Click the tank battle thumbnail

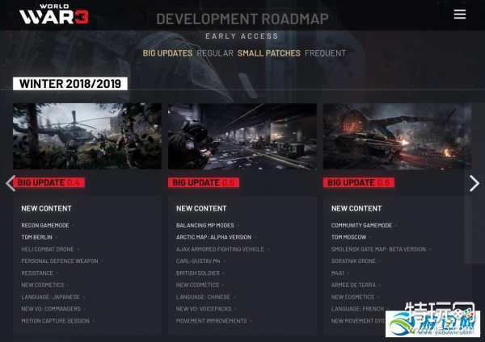tap(397, 136)
